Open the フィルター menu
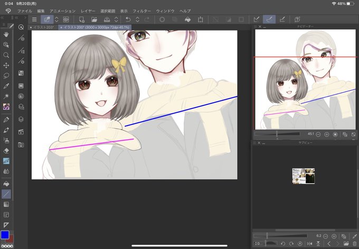Screen dimensions: 359x249 142,11
